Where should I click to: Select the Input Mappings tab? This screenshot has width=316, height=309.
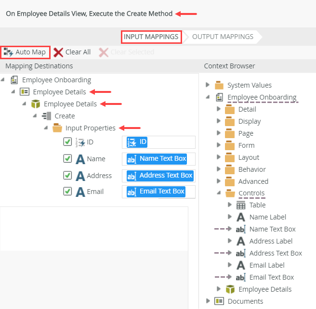151,37
